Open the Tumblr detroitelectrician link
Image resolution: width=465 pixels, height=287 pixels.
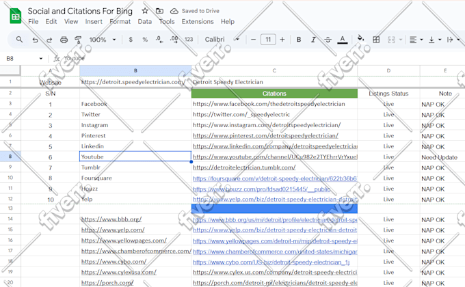244,167
